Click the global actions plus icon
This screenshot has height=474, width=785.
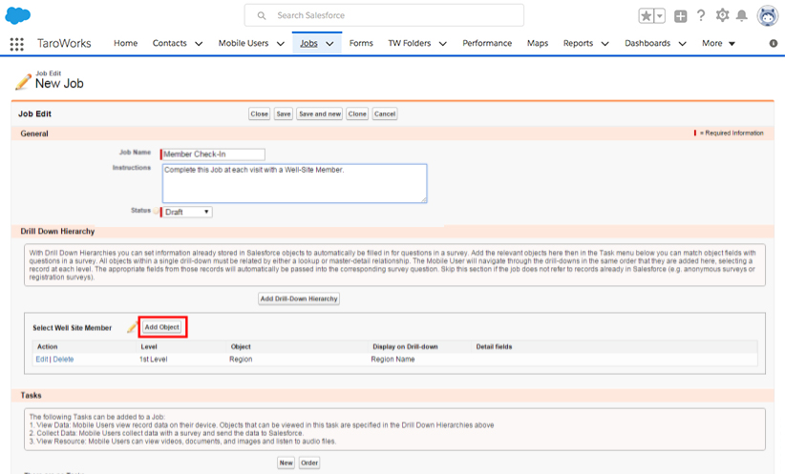click(x=680, y=16)
